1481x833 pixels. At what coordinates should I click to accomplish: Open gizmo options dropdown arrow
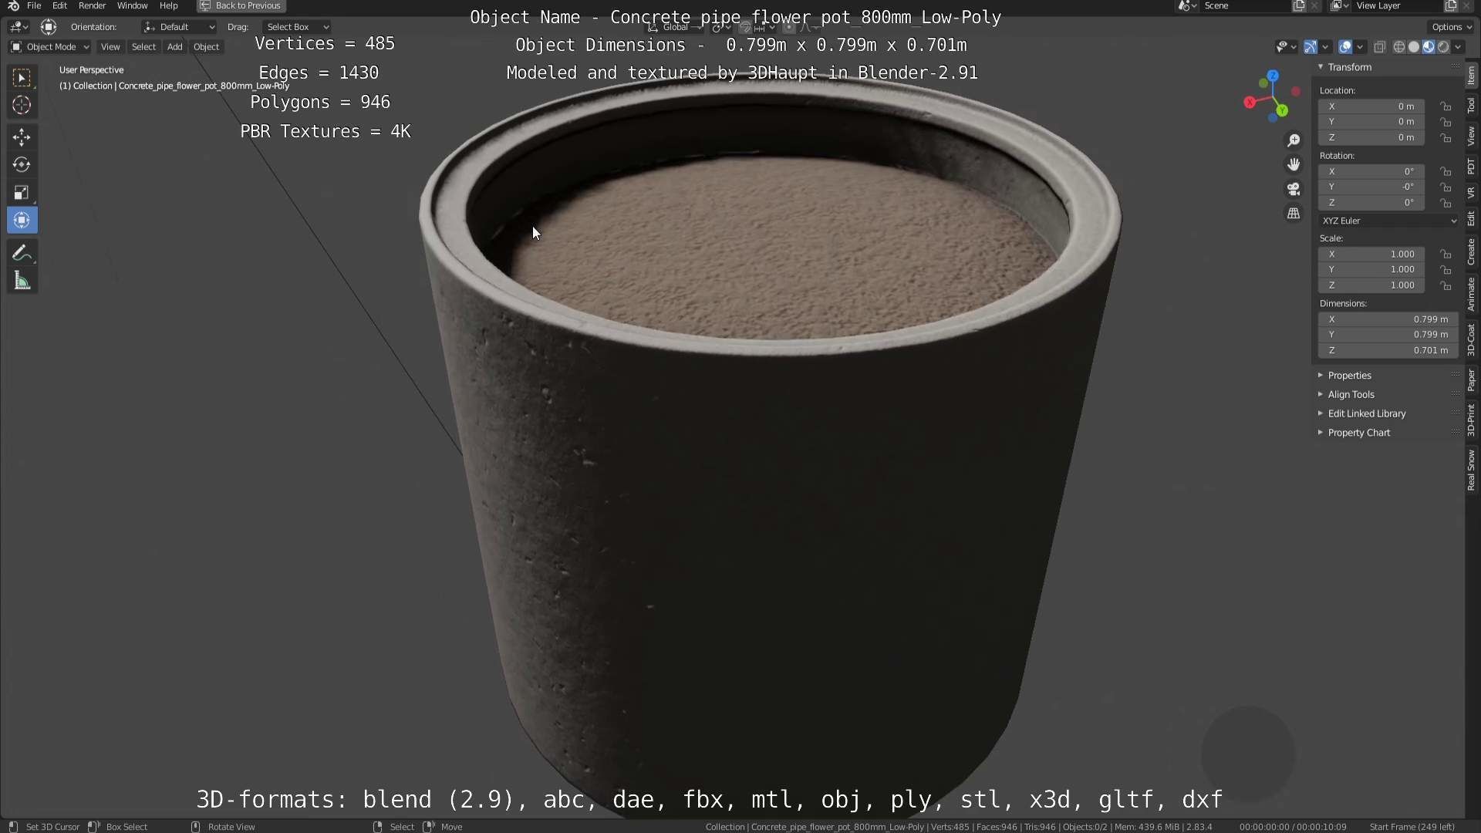pos(1325,47)
